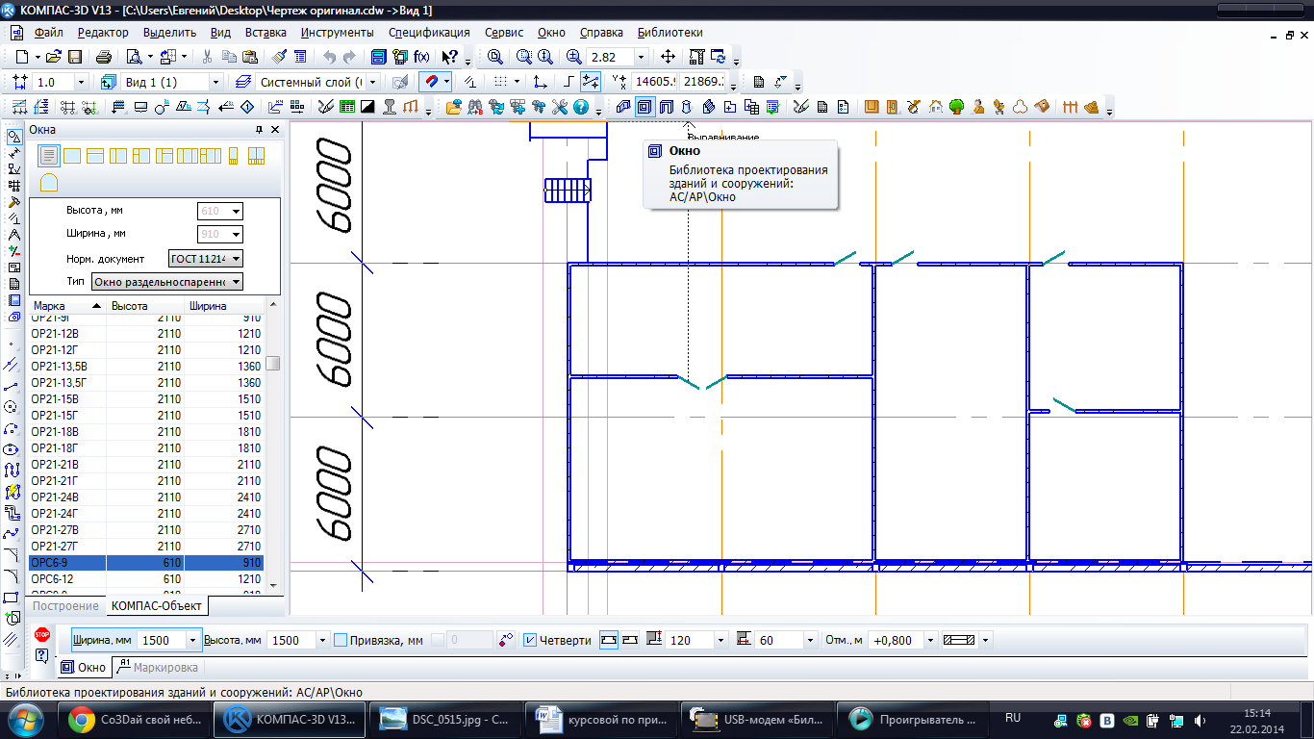
Task: Open the Отм., м +0,800 dropdown
Action: [929, 640]
